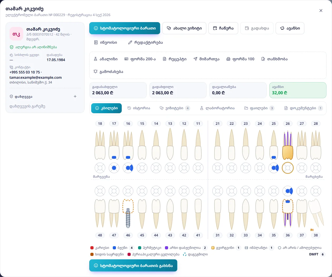
Task: Click the ავანსი 32,00 ₾ card
Action: pos(297,90)
